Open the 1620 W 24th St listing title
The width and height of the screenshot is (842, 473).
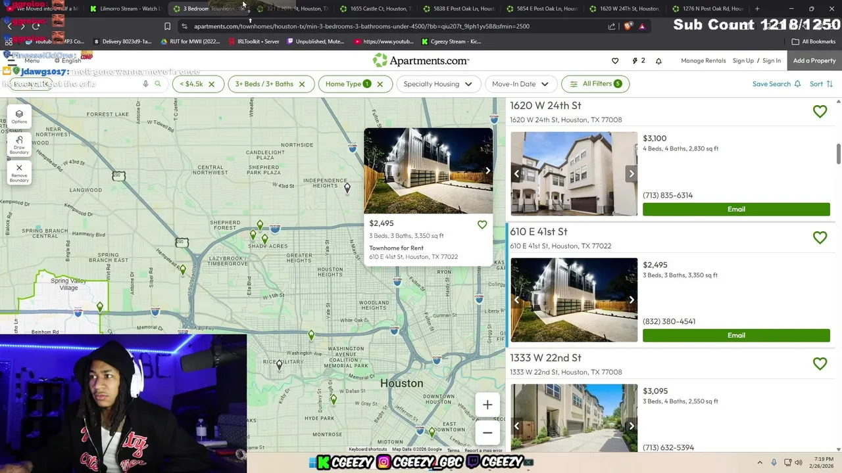point(545,106)
